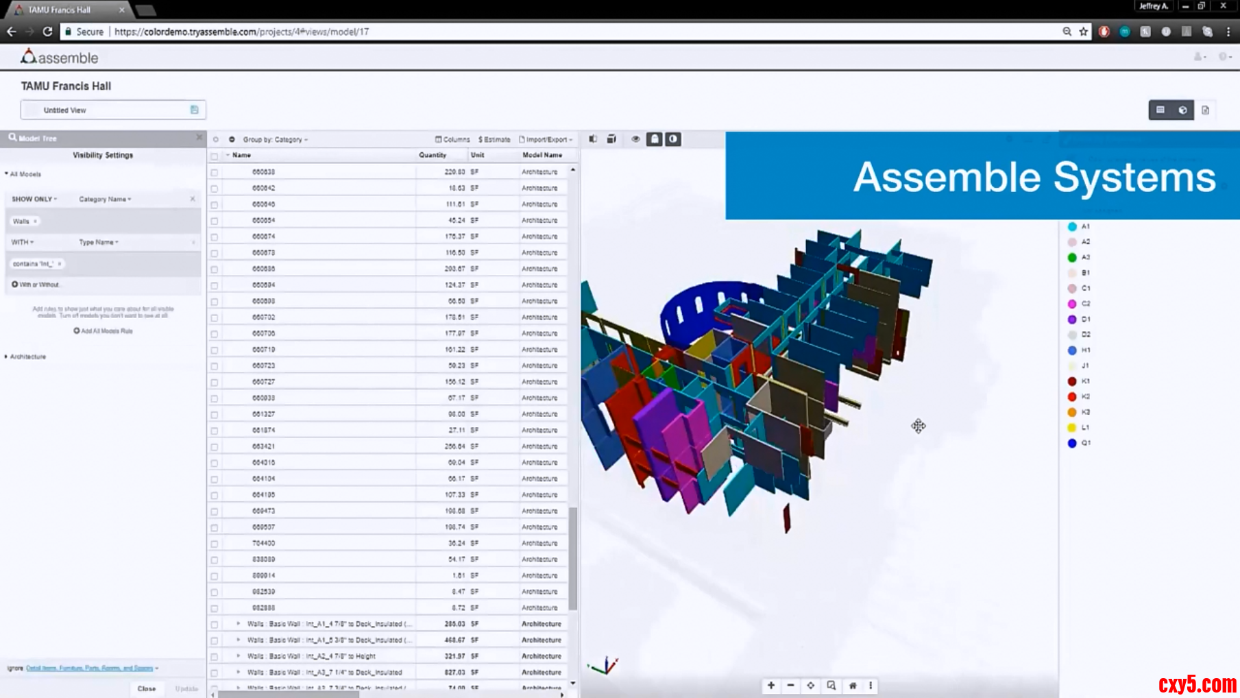Open the Group by: Category dropdown
The image size is (1240, 698).
(x=275, y=139)
